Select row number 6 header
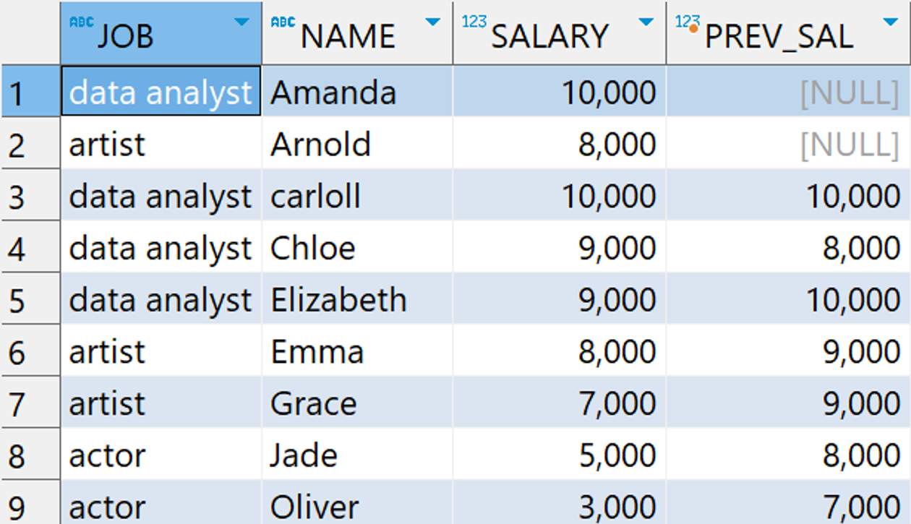Viewport: 911px width, 524px height. coord(30,351)
